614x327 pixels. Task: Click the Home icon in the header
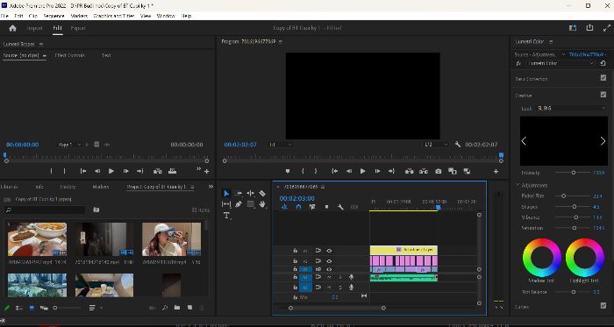point(12,28)
